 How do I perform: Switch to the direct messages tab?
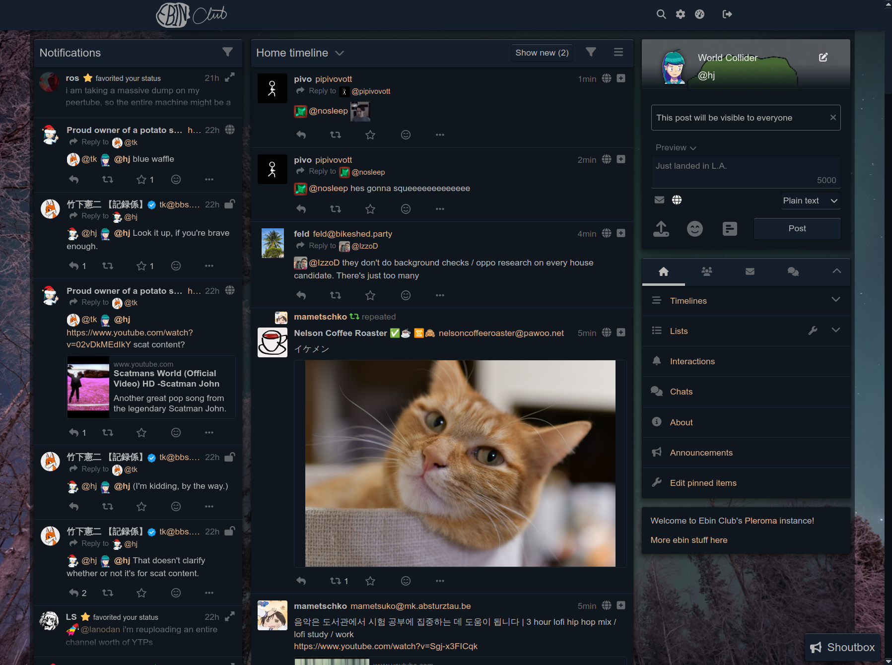(750, 271)
